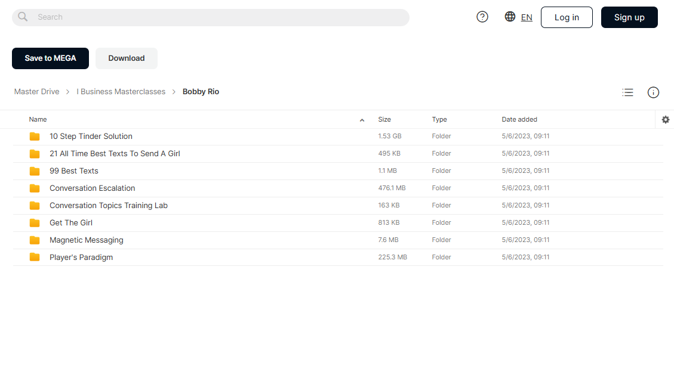Click the date added for Magnetic Messaging
This screenshot has height=381, width=674.
pyautogui.click(x=525, y=240)
